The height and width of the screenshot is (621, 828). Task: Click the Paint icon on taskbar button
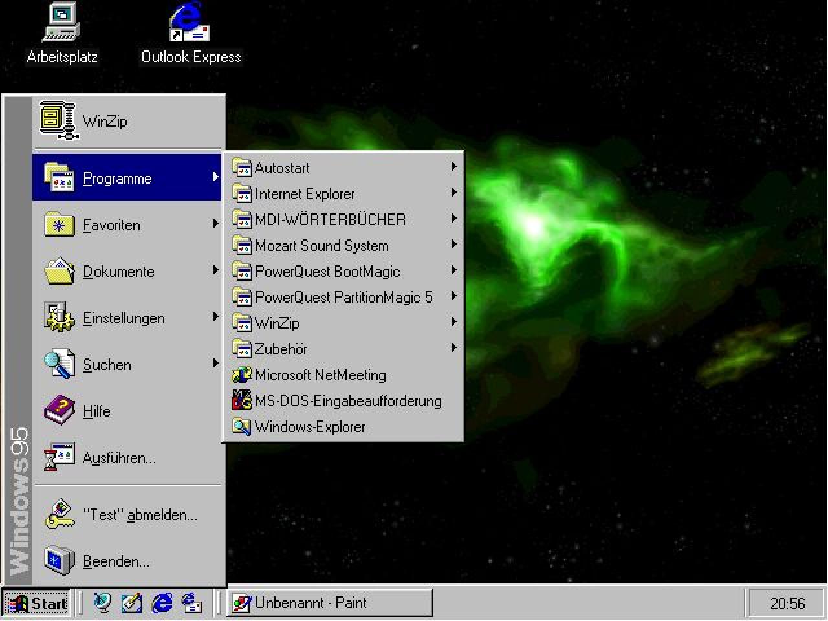[241, 603]
